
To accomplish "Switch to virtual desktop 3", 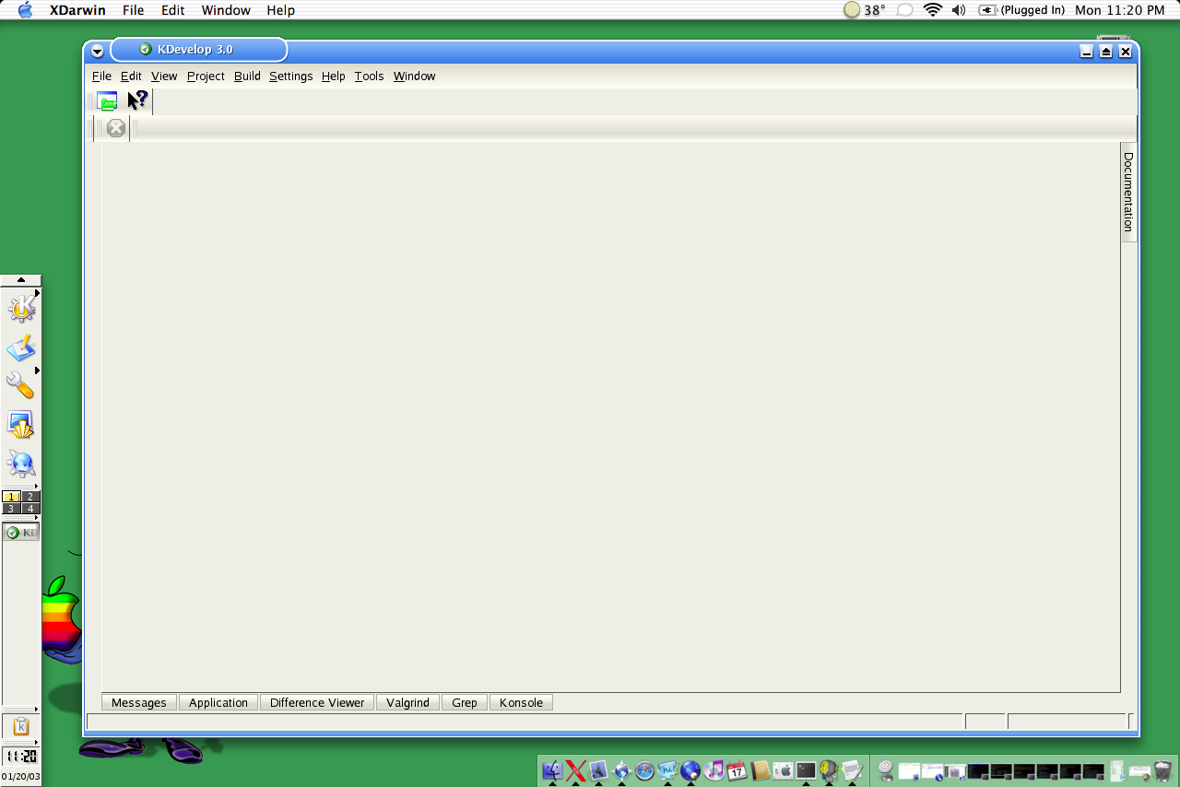I will click(11, 509).
